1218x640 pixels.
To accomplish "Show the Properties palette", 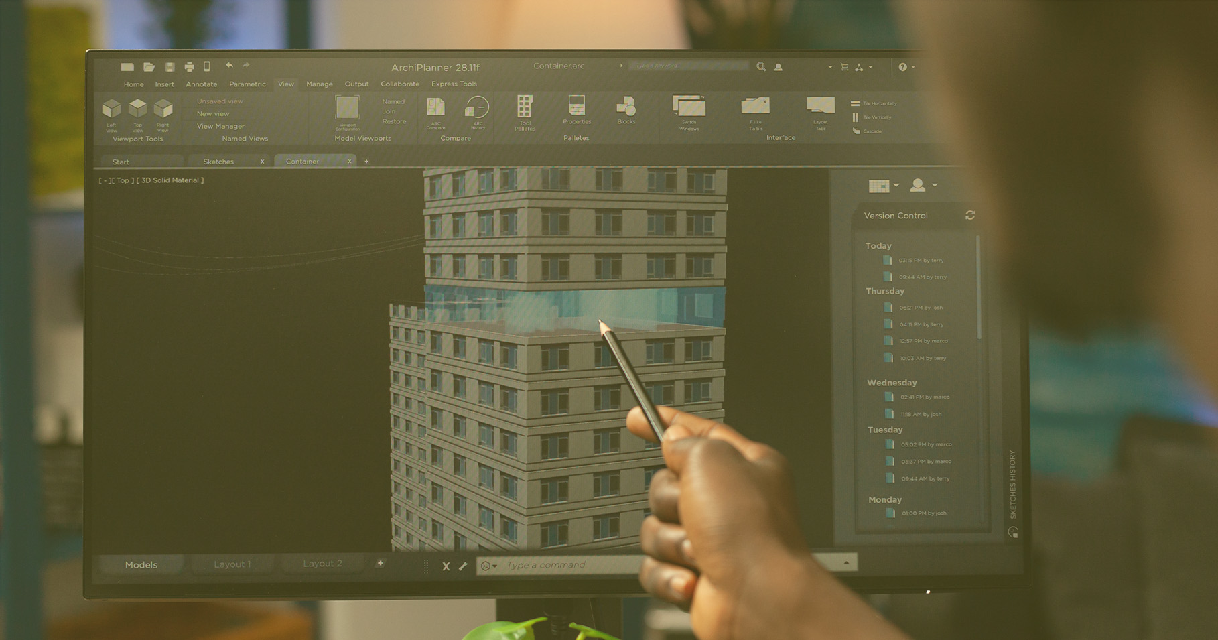I will [x=577, y=110].
